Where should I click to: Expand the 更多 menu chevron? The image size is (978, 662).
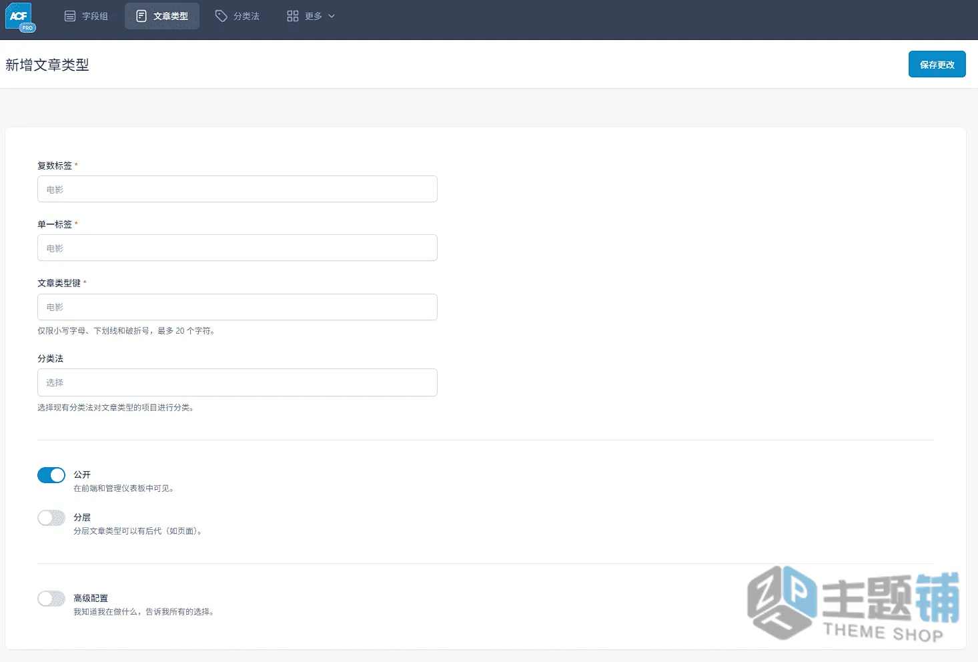click(x=332, y=16)
